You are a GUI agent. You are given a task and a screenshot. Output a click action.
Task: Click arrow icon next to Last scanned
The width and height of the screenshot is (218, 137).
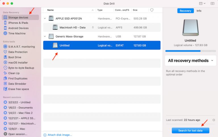point(214,120)
